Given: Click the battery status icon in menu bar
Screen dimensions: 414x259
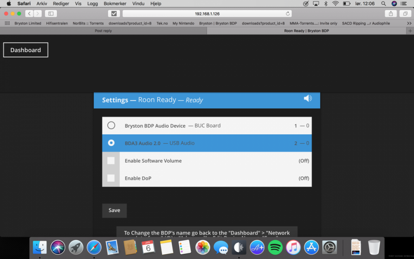Looking at the screenshot, I should pos(346,4).
